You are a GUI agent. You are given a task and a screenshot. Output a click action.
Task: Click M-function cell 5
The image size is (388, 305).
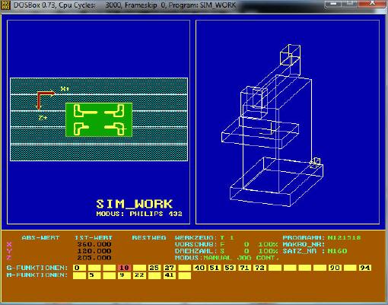pos(94,275)
